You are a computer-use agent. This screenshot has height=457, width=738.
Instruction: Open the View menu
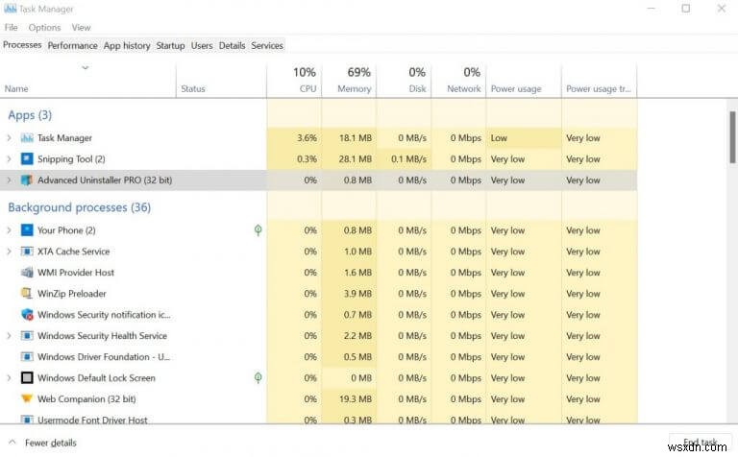(x=81, y=27)
